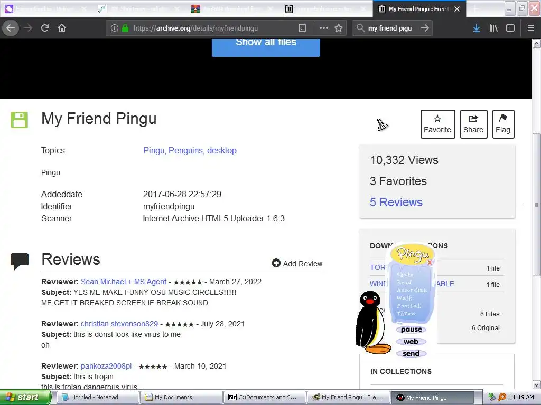Select Walk in the Pingu menu
541x405 pixels.
coord(404,298)
